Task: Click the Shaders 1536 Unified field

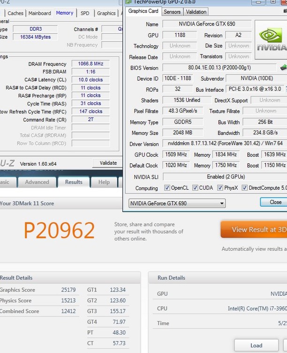Action: point(187,100)
